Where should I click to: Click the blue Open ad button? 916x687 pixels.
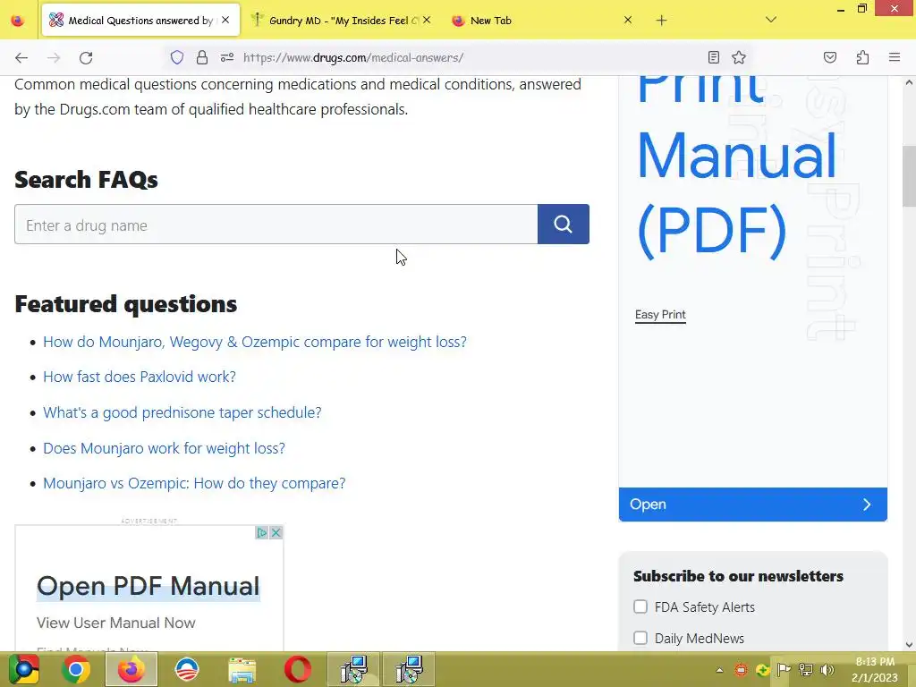[753, 505]
